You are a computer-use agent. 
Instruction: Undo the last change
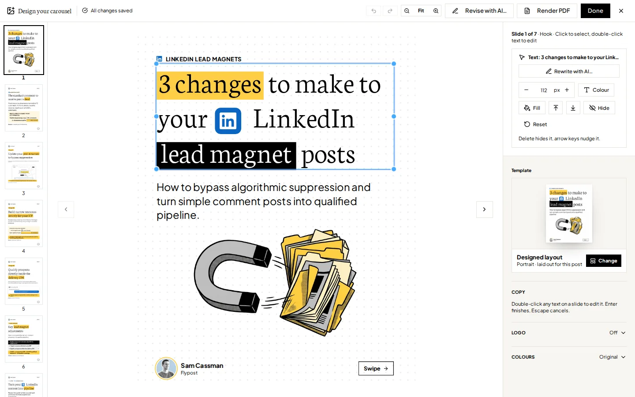click(x=374, y=11)
